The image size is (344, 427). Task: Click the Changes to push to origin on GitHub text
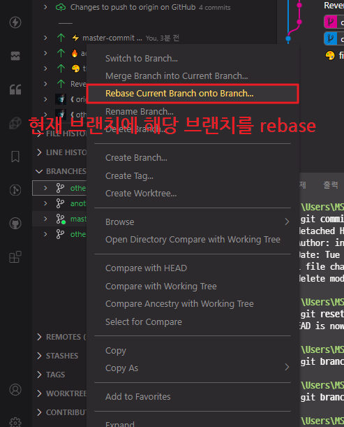tap(133, 8)
